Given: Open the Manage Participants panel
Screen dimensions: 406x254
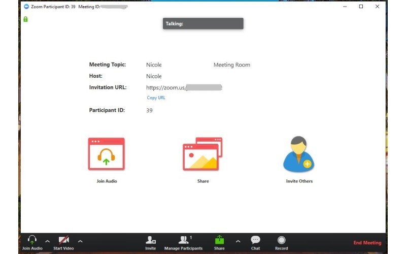Looking at the screenshot, I should click(183, 243).
